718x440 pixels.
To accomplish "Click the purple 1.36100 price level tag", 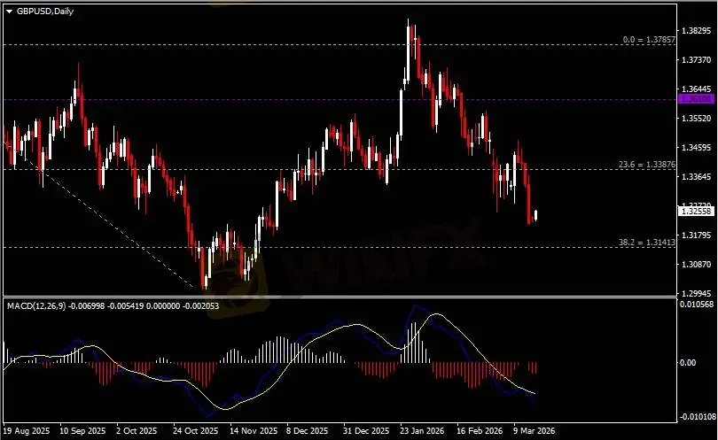I will pos(696,99).
